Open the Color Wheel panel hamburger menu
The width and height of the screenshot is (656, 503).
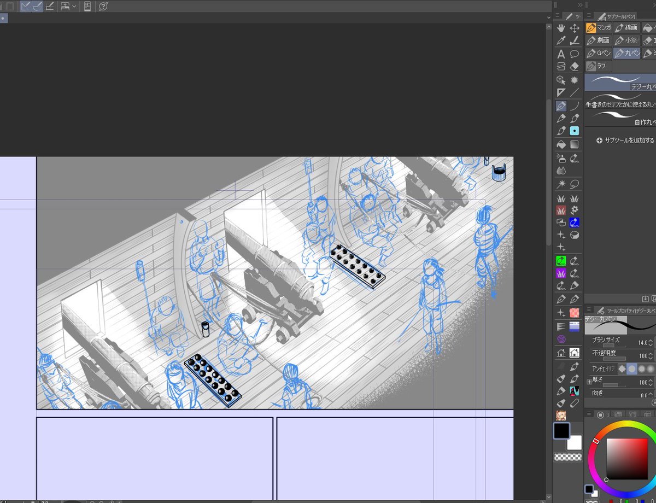click(x=589, y=414)
